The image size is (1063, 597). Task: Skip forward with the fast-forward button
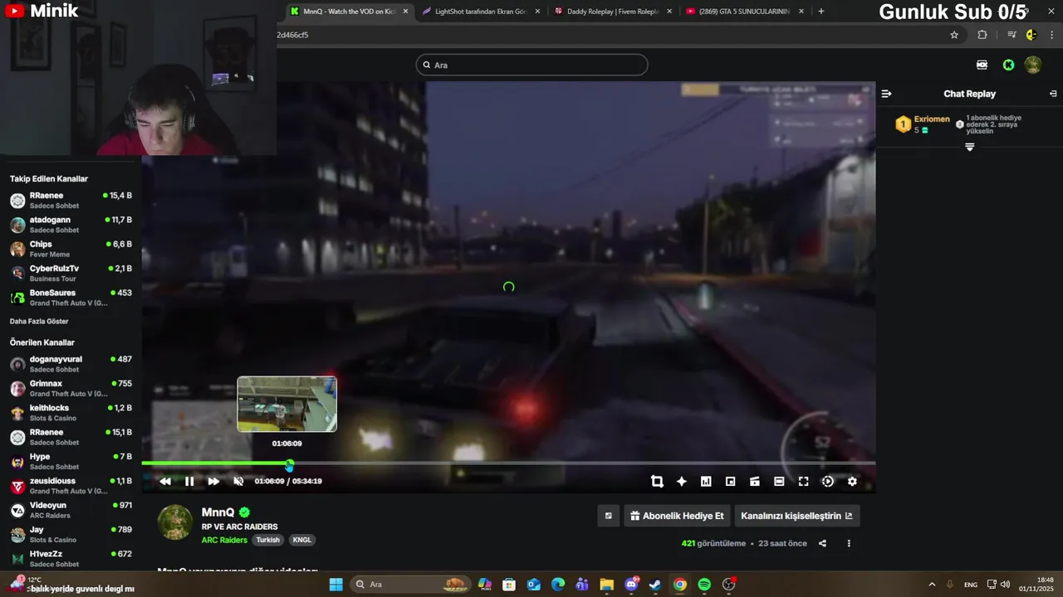213,481
